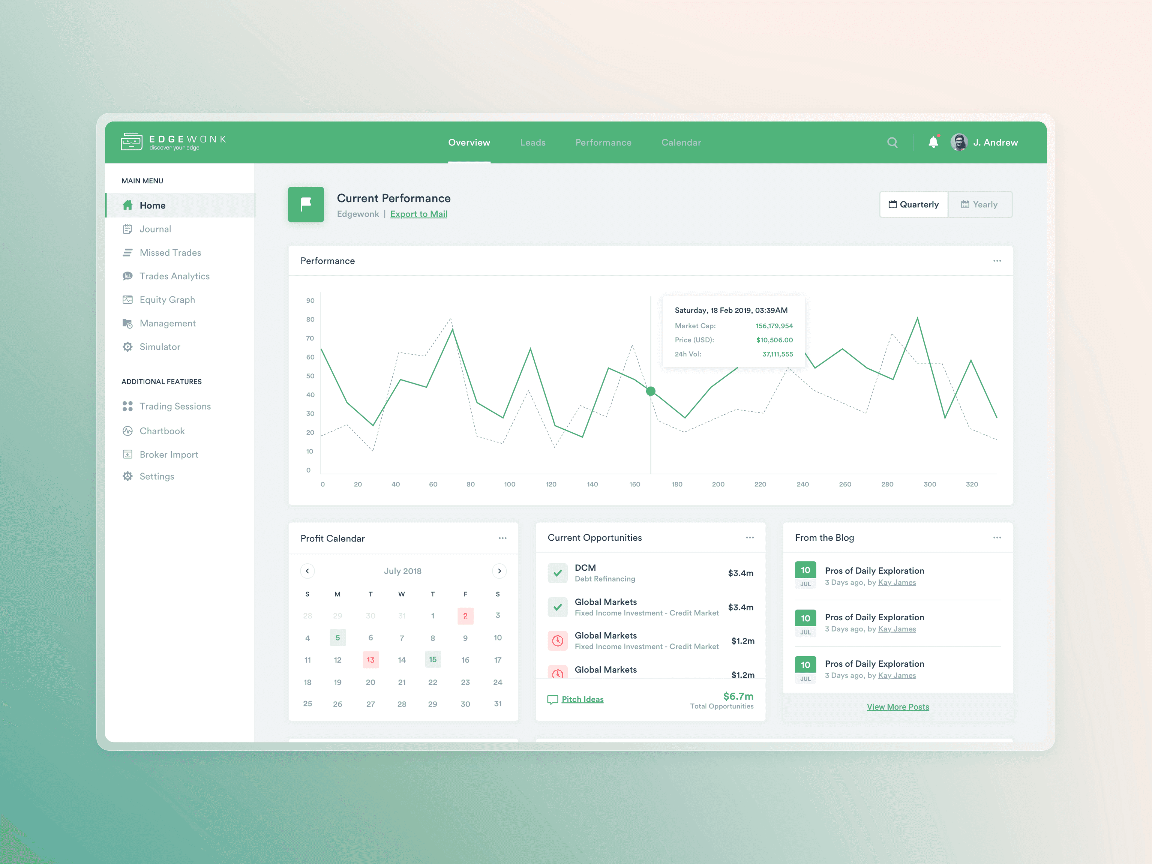Viewport: 1152px width, 864px height.
Task: Select the Journal icon in the sidebar
Action: click(x=128, y=229)
